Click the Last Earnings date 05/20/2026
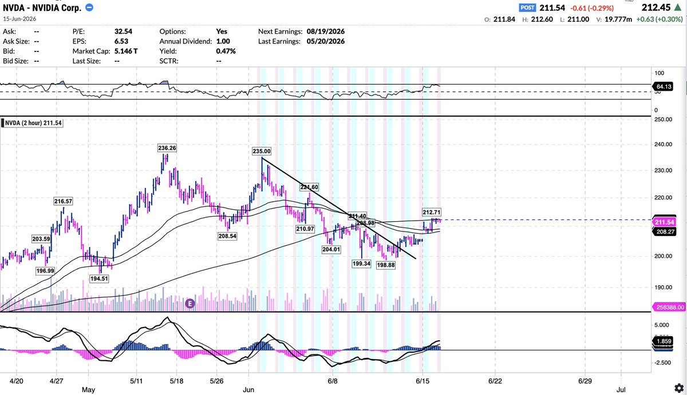 (x=326, y=41)
